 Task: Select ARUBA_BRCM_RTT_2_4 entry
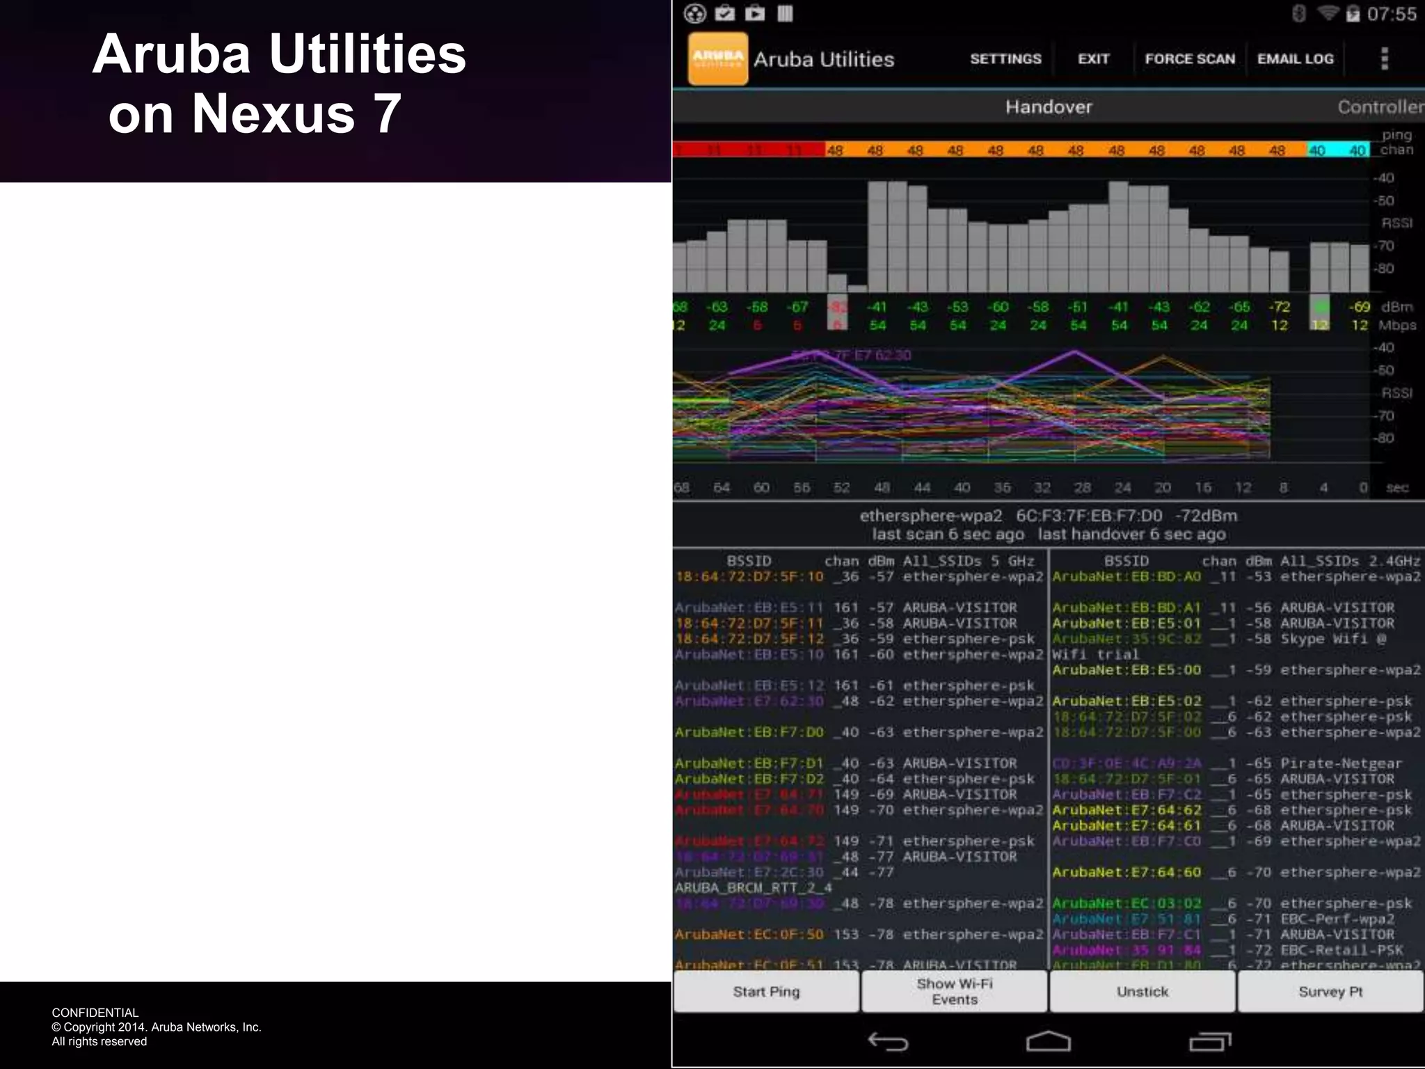(x=754, y=888)
